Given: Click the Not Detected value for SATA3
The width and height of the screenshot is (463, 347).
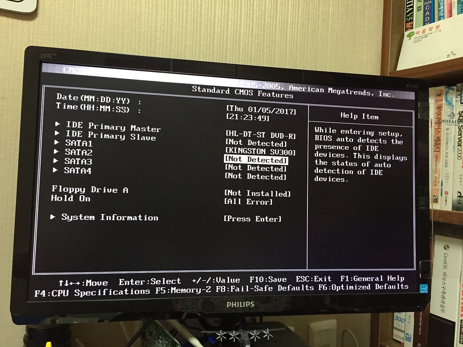Looking at the screenshot, I should click(x=256, y=168).
